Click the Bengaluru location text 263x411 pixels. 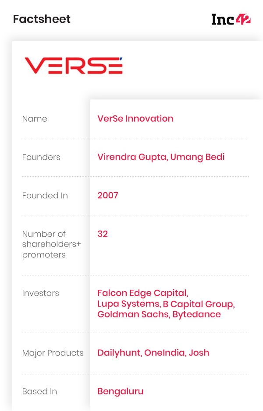[x=121, y=391]
